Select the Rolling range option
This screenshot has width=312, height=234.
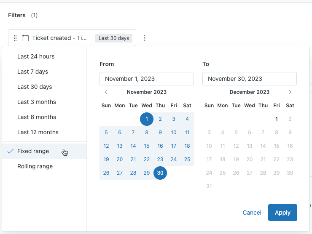pos(35,166)
